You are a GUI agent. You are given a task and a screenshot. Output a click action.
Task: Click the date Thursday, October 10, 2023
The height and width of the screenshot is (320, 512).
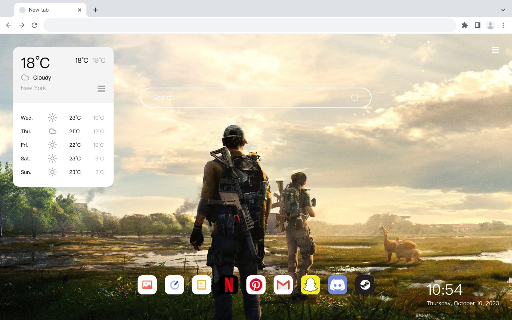[463, 303]
